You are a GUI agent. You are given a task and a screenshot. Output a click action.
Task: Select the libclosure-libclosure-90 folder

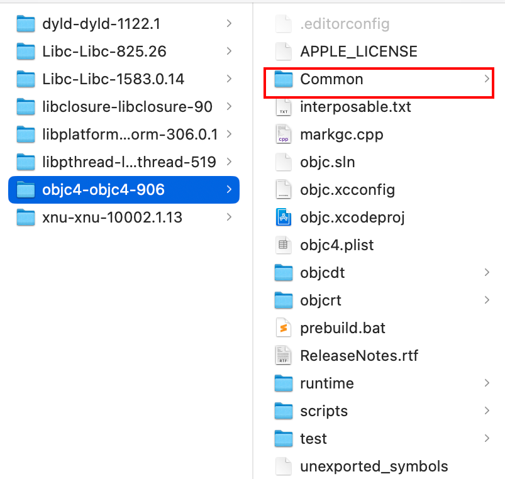pyautogui.click(x=127, y=107)
